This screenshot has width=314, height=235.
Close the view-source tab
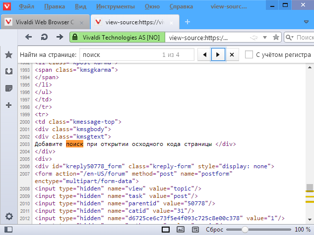coord(171,23)
